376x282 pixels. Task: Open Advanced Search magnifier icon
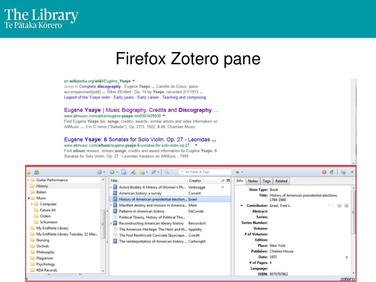(x=167, y=172)
